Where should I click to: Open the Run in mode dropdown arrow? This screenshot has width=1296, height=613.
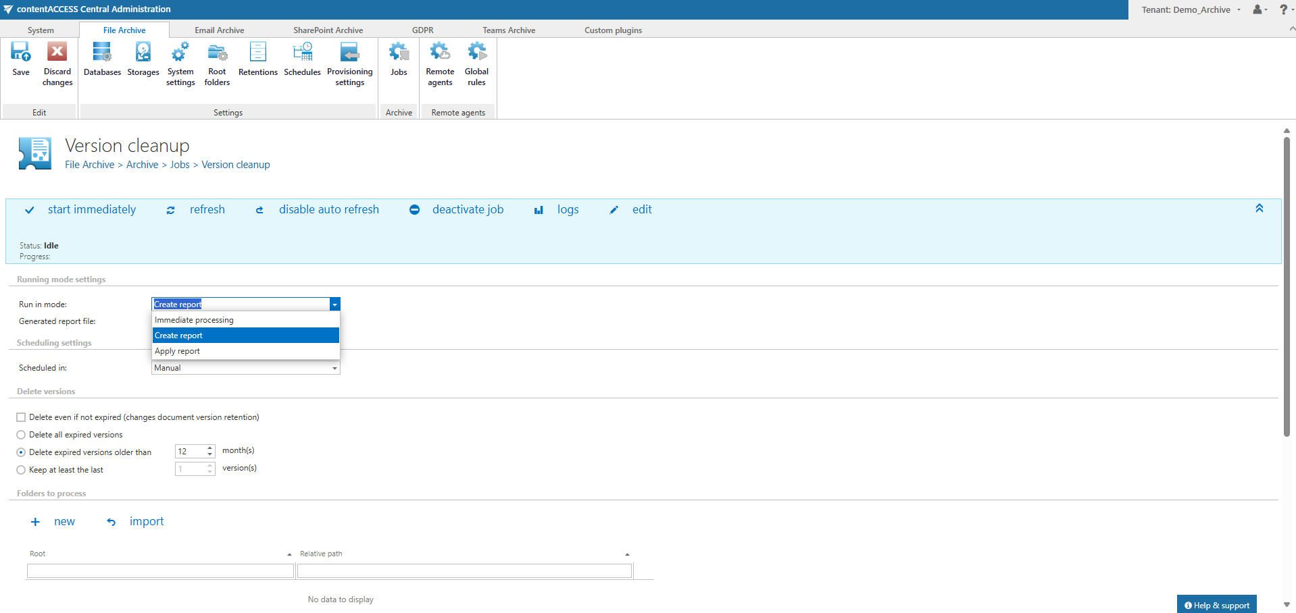click(334, 304)
